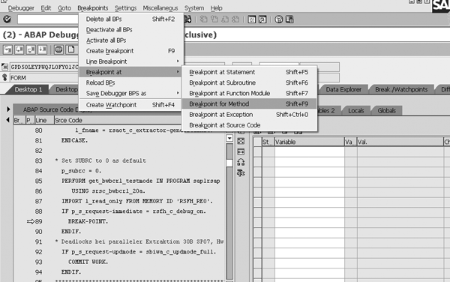The image size is (450, 282).
Task: Open the Debugger menu
Action: [x=21, y=8]
